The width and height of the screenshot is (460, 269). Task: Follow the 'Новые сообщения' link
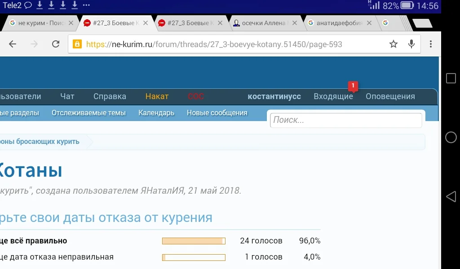[x=217, y=113]
